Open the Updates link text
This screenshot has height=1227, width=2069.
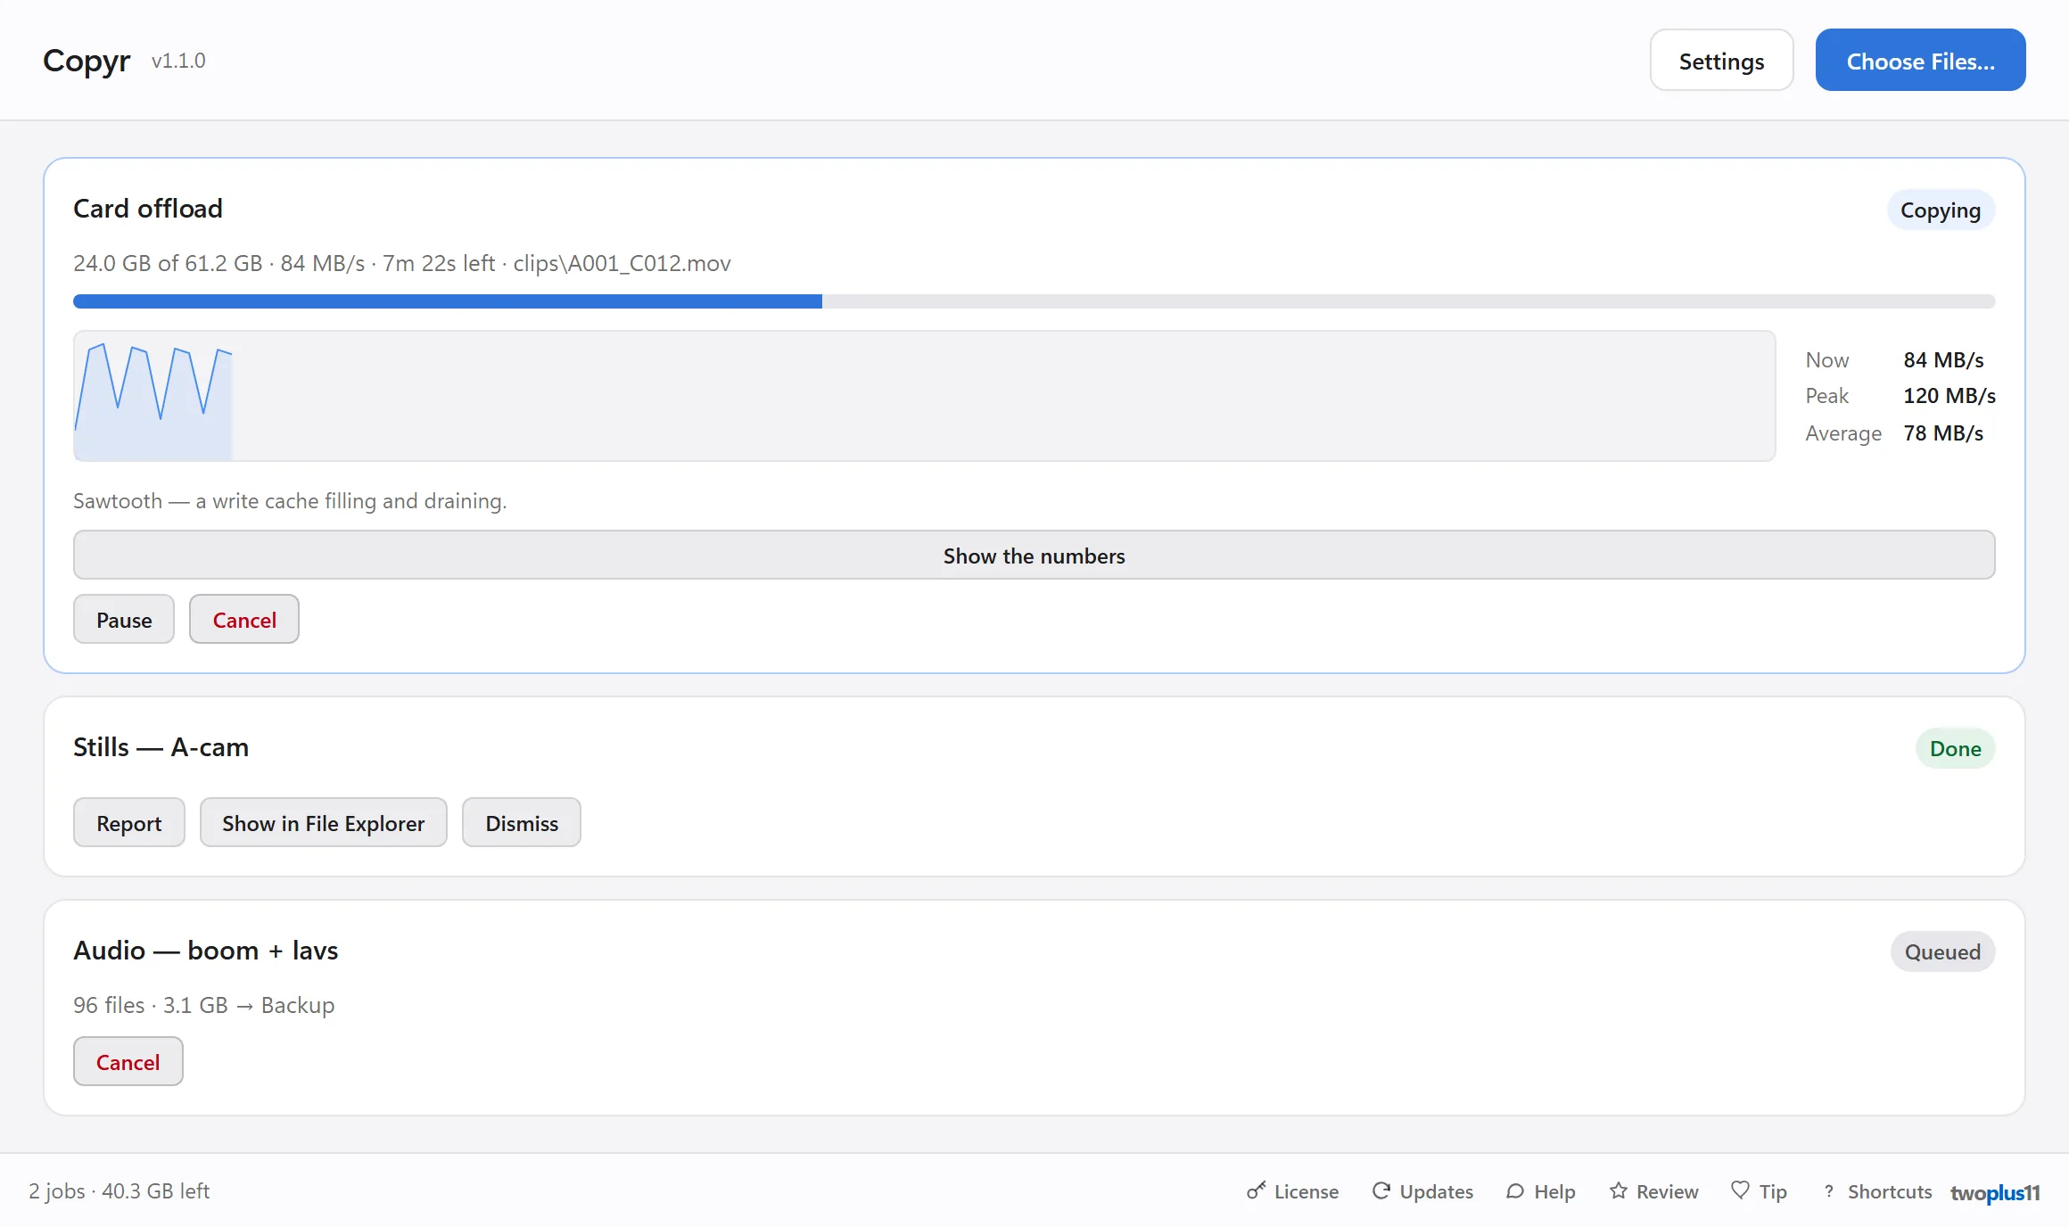1436,1191
